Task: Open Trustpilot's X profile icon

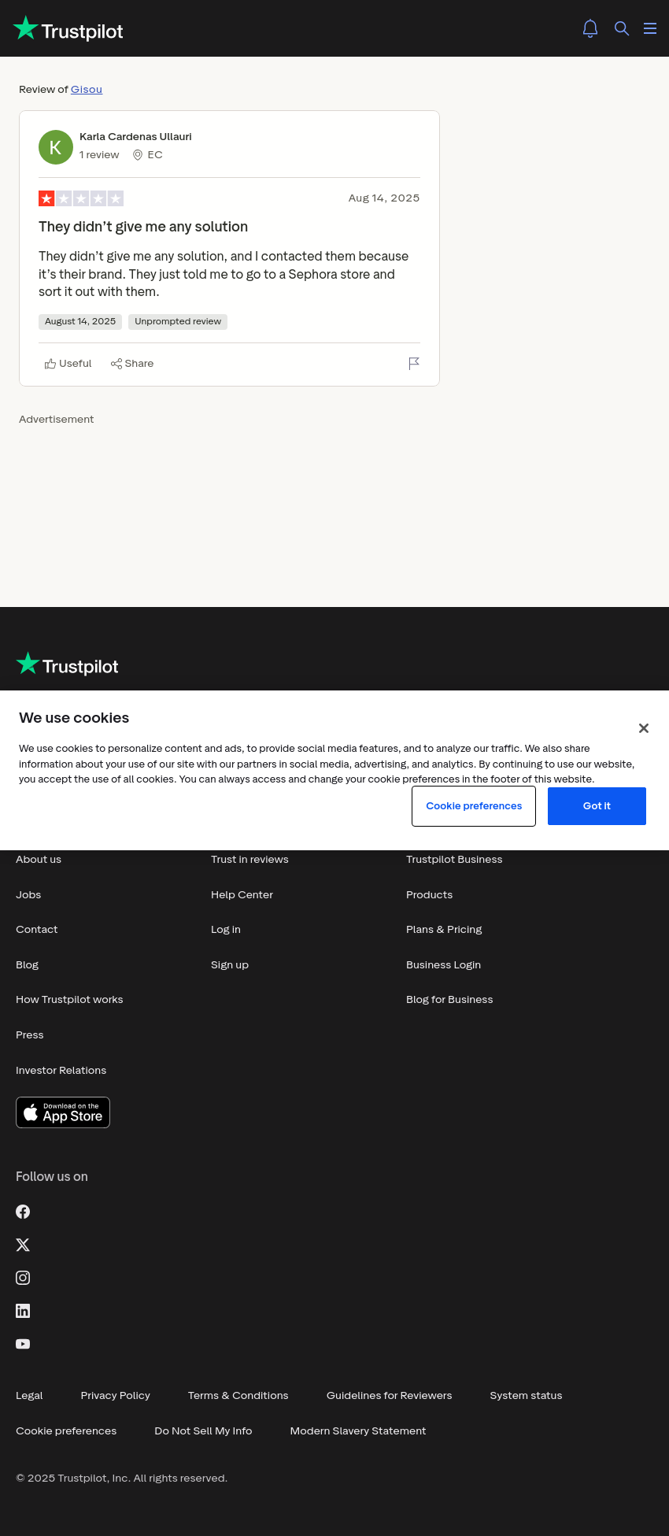Action: pyautogui.click(x=23, y=1245)
